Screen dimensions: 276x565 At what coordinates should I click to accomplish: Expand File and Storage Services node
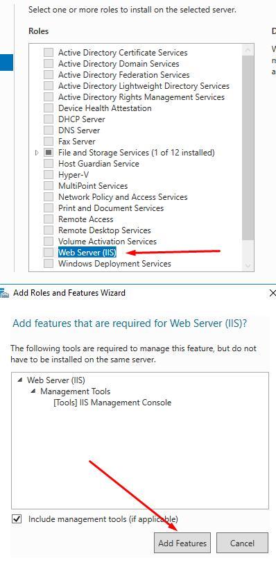[x=37, y=153]
